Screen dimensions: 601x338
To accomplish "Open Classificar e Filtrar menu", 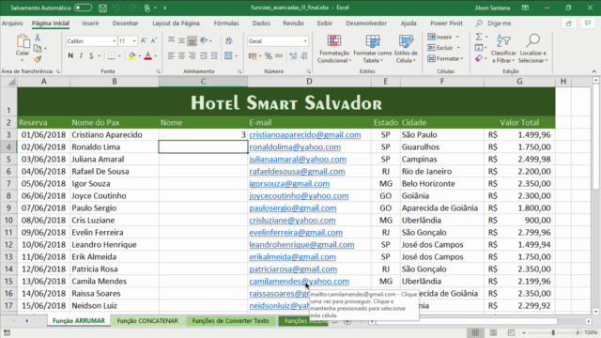I will point(503,49).
